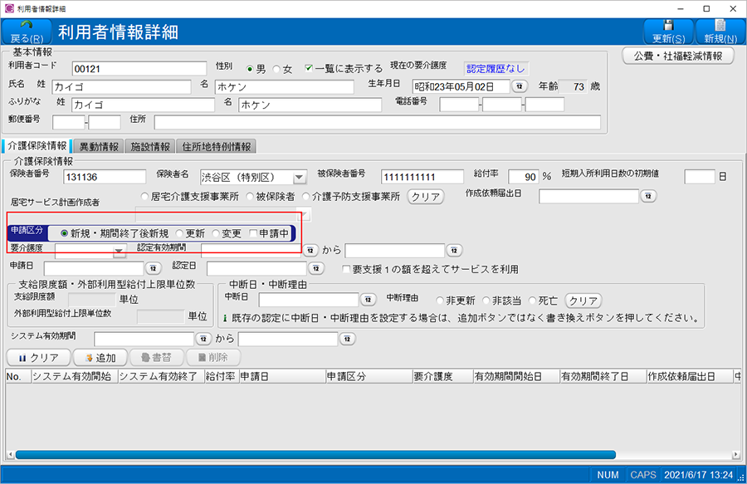The image size is (747, 484).
Task: Click the 公費・社福軽減情報 button
Action: (x=678, y=56)
